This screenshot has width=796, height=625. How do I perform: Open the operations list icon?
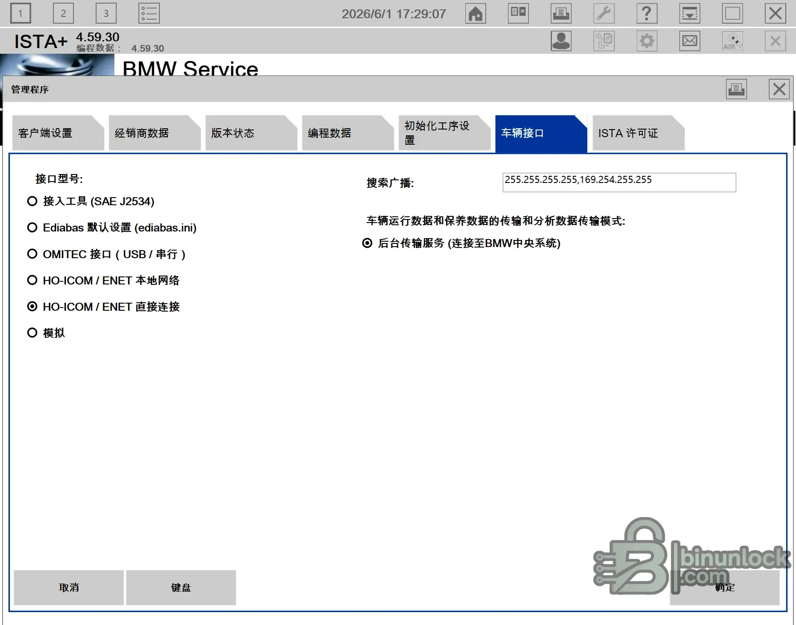149,13
